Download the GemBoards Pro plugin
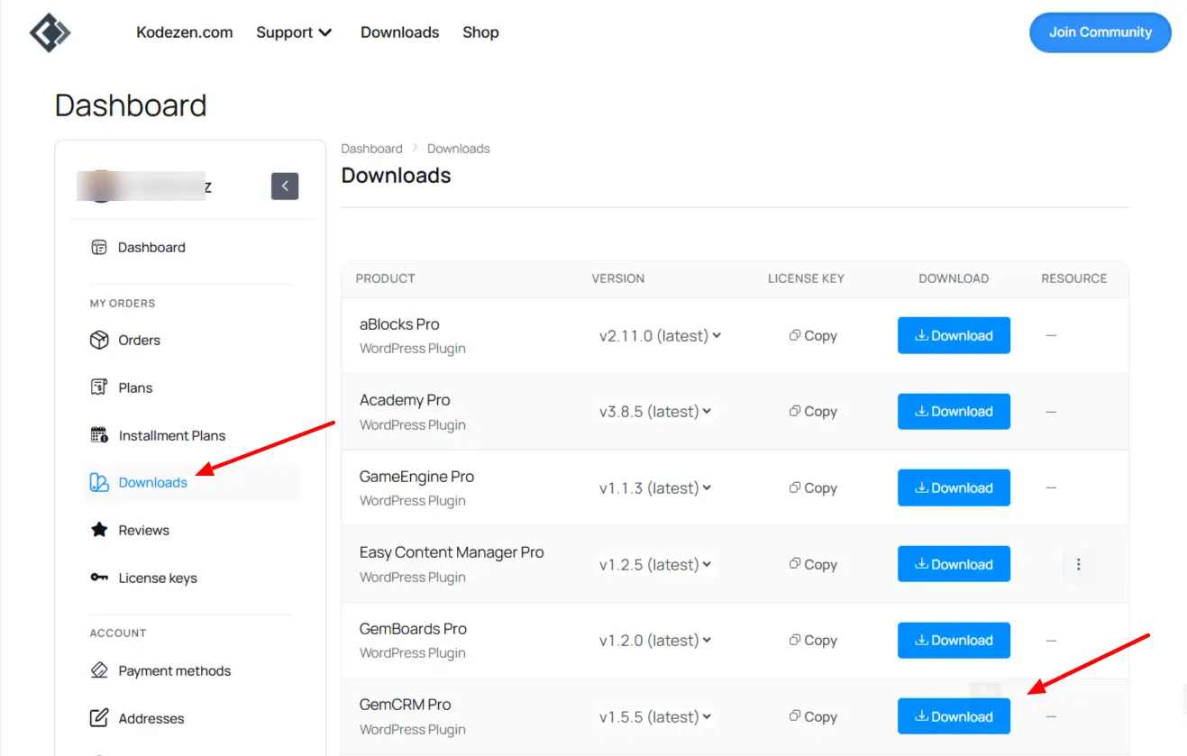The image size is (1187, 756). pyautogui.click(x=954, y=641)
